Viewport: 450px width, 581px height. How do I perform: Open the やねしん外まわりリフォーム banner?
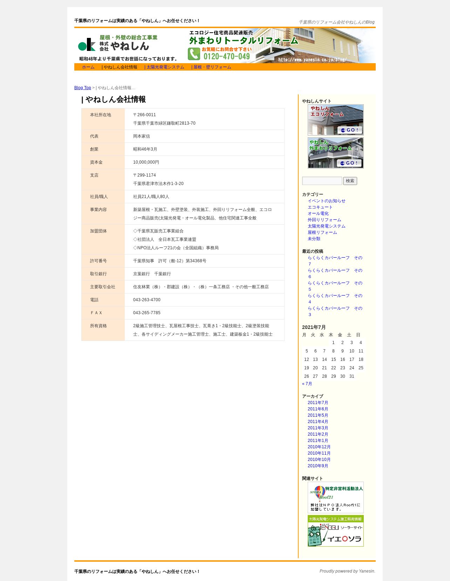click(x=336, y=153)
